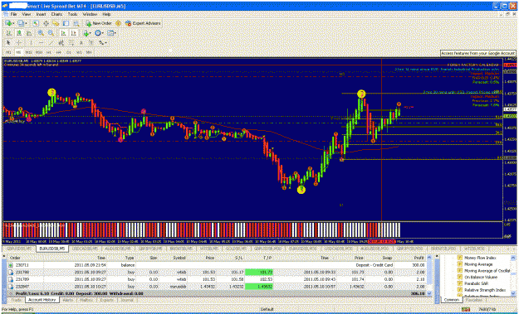Select the trendline drawing tool
This screenshot has width=519, height=314.
[51, 42]
